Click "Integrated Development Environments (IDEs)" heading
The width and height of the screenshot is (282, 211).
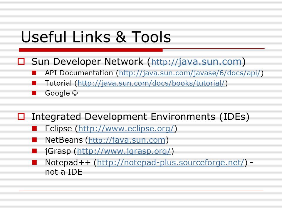140,117
